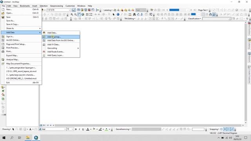
Task: Open File Explorer from taskbar
Action: pyautogui.click(x=28, y=137)
